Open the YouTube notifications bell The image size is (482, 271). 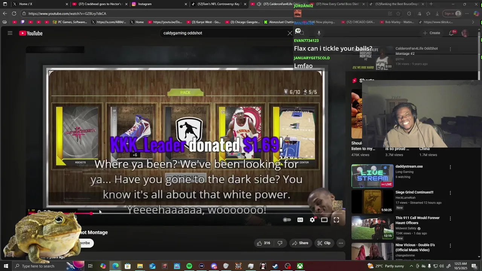click(x=451, y=33)
